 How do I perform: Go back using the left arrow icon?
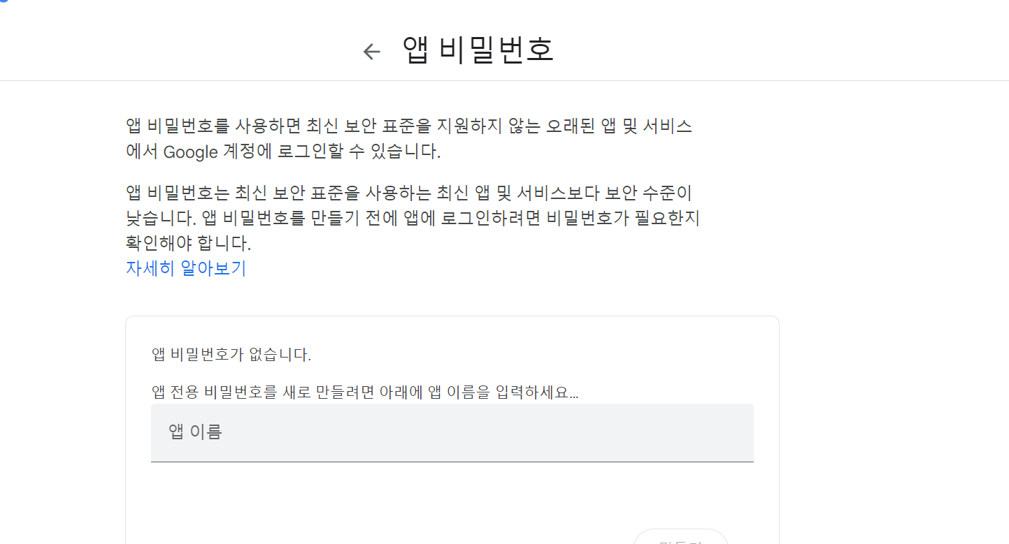(371, 51)
